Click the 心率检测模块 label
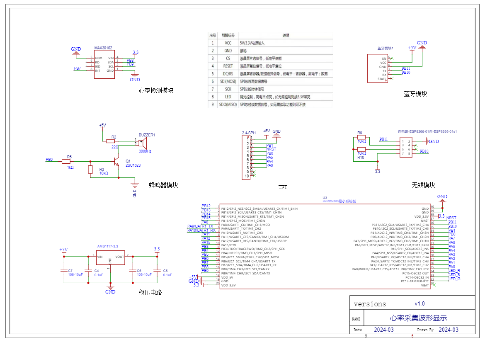 click(x=156, y=91)
